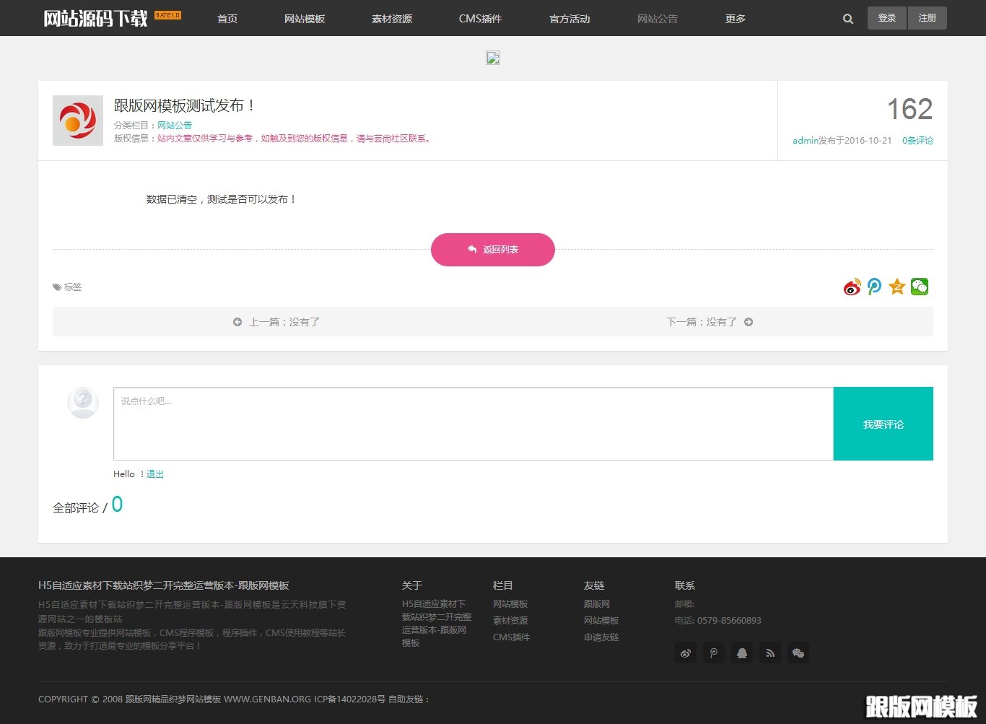Click the search magnifier icon in header
Screen dimensions: 986x724
point(848,19)
